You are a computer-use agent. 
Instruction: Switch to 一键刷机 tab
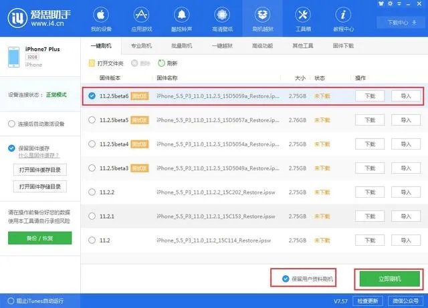(x=101, y=45)
